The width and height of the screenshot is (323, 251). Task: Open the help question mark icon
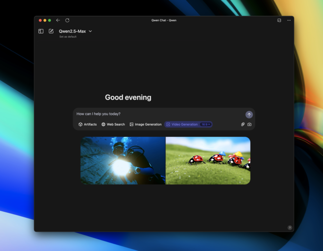[290, 228]
